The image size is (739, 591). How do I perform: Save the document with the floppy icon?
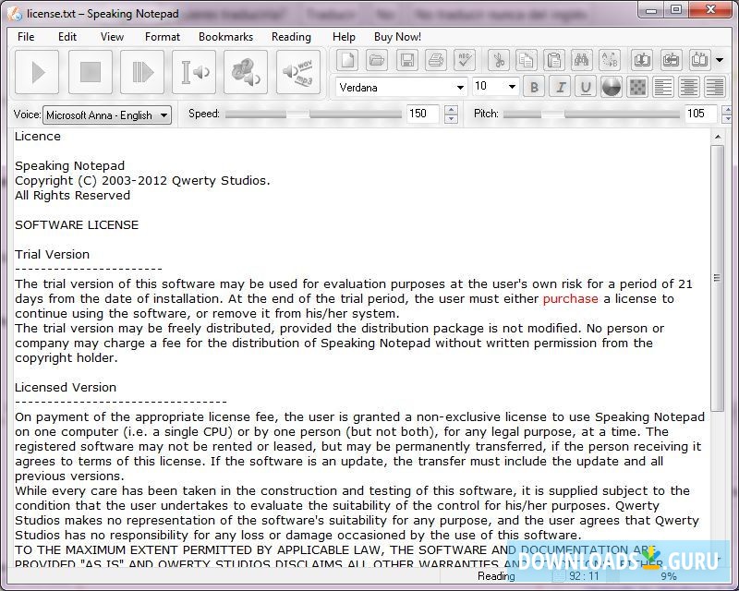[406, 60]
